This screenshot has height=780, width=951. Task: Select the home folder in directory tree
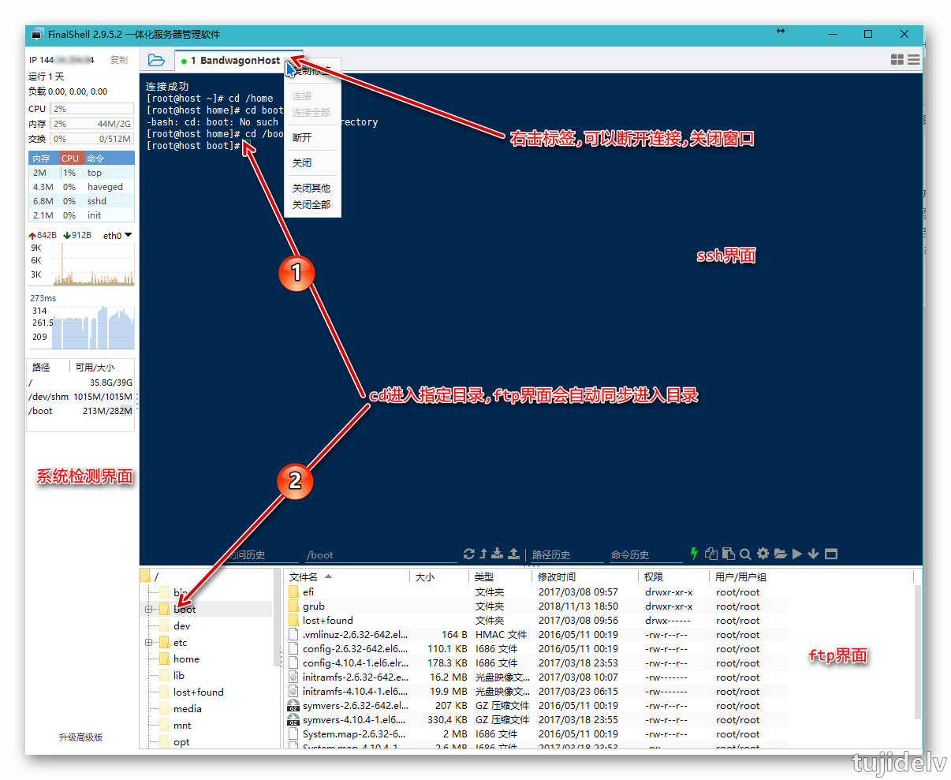[x=186, y=659]
